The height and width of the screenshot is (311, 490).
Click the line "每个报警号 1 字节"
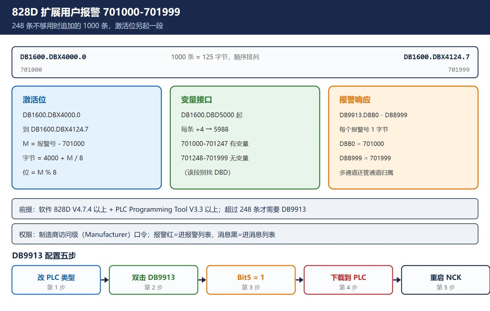point(364,129)
